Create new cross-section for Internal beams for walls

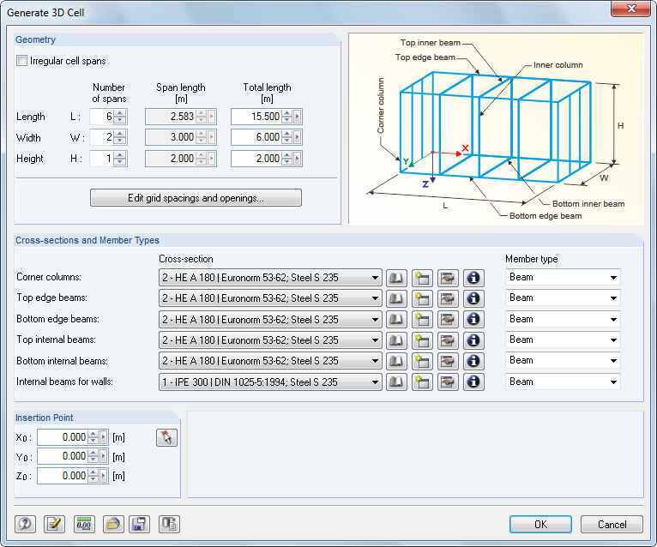pyautogui.click(x=422, y=382)
